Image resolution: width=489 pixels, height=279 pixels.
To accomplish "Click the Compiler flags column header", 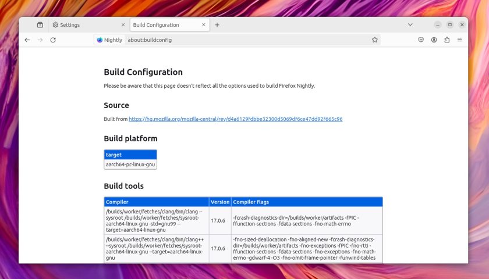I will pyautogui.click(x=307, y=202).
